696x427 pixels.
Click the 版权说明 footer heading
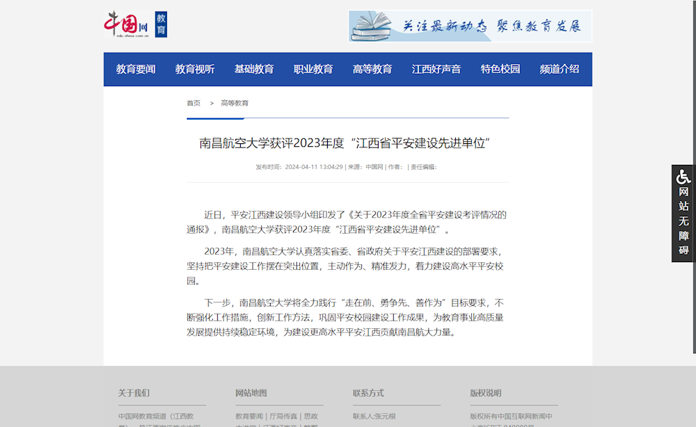485,393
